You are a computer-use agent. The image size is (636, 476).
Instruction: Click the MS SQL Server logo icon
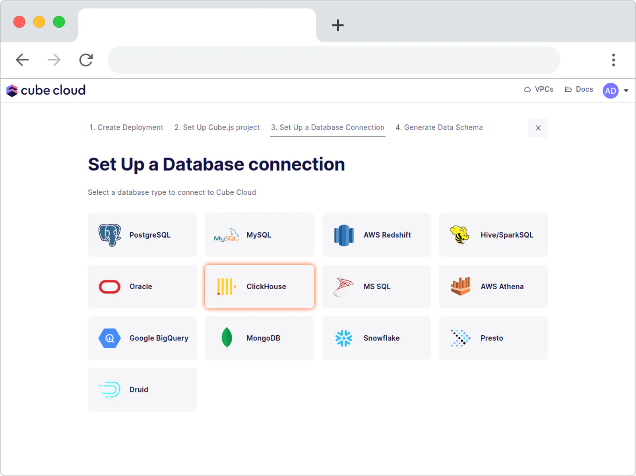344,286
